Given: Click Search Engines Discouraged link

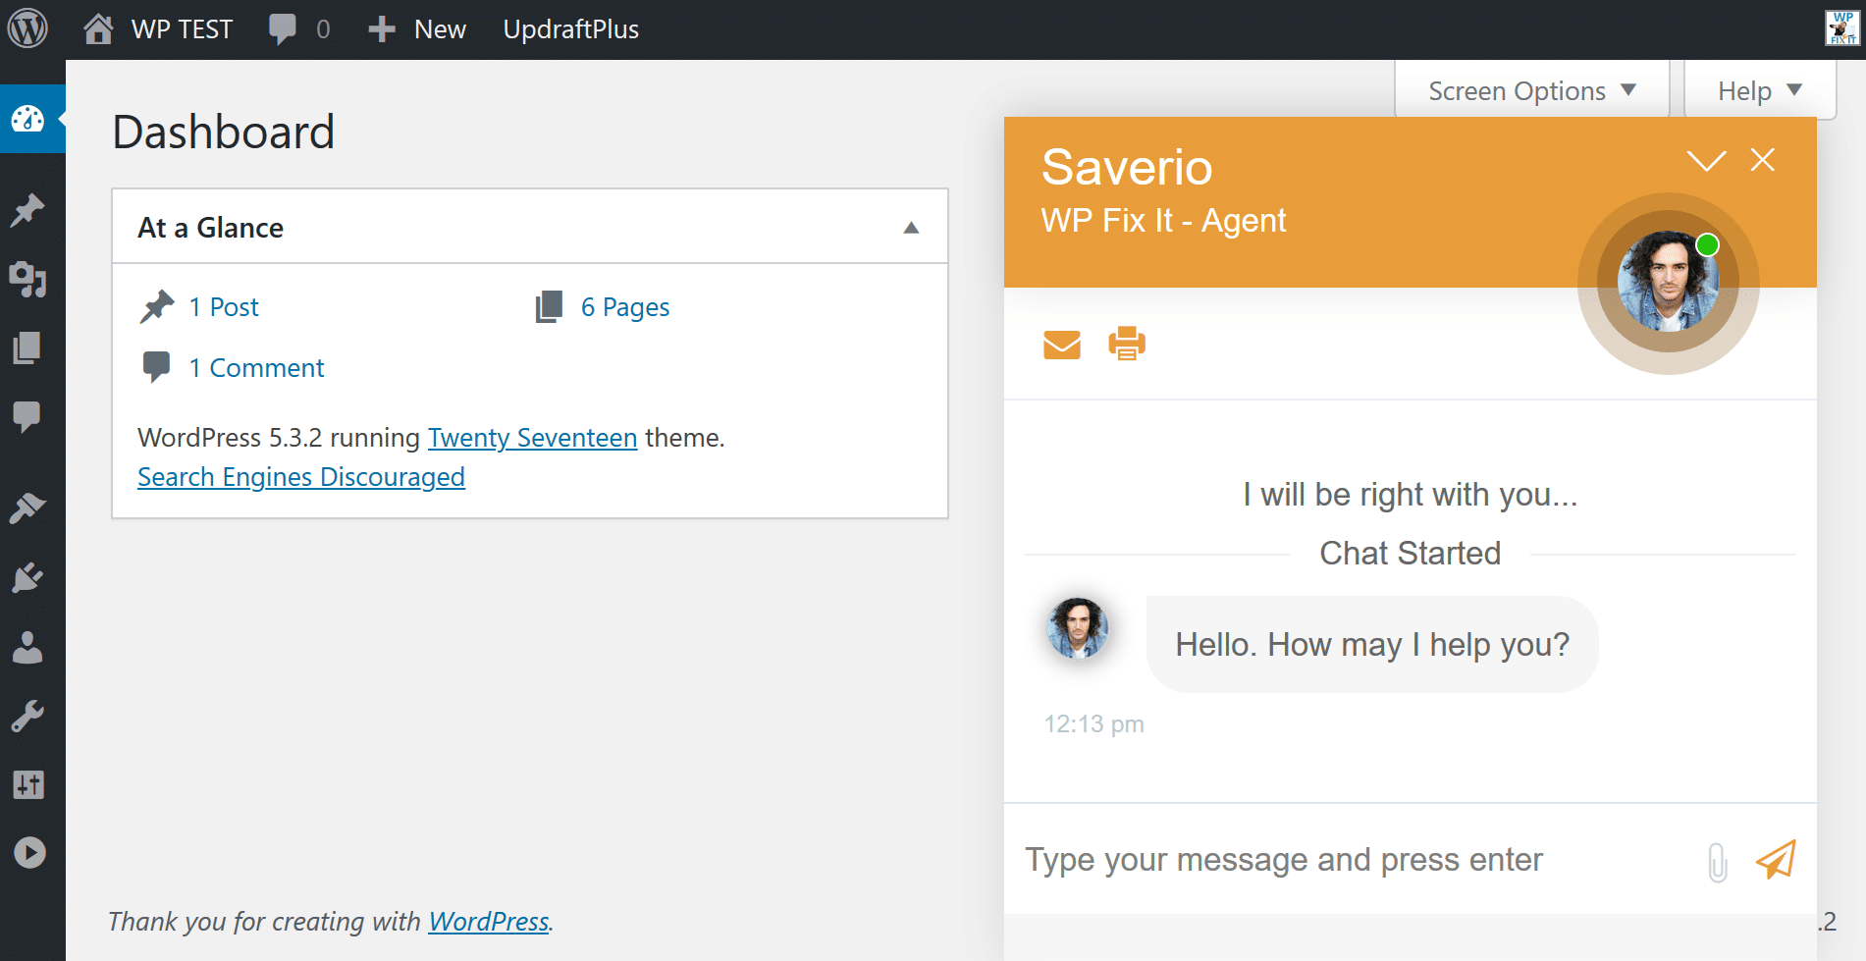Looking at the screenshot, I should [x=301, y=477].
